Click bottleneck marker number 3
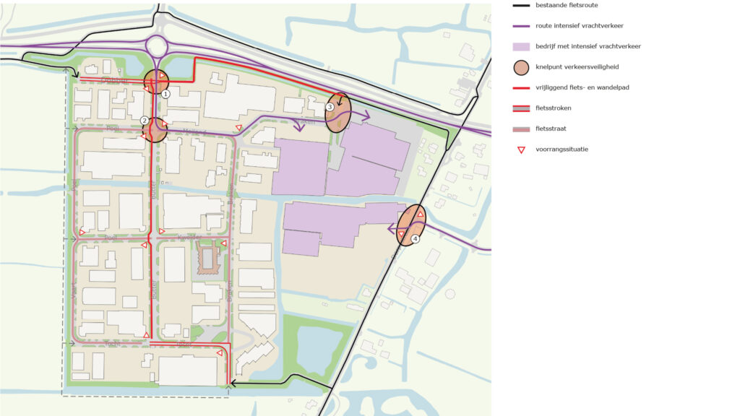 (330, 107)
